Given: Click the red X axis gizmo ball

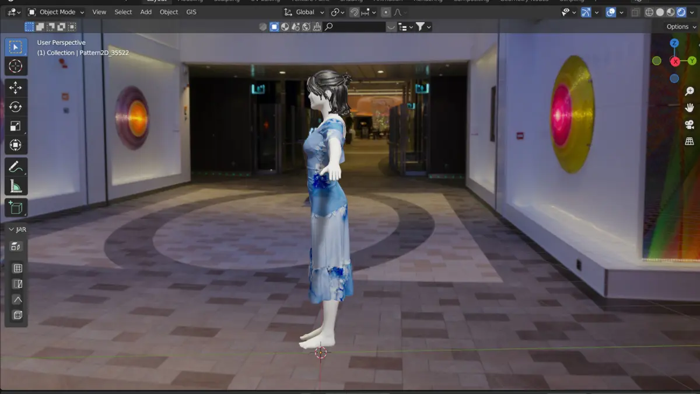Looking at the screenshot, I should click(675, 61).
